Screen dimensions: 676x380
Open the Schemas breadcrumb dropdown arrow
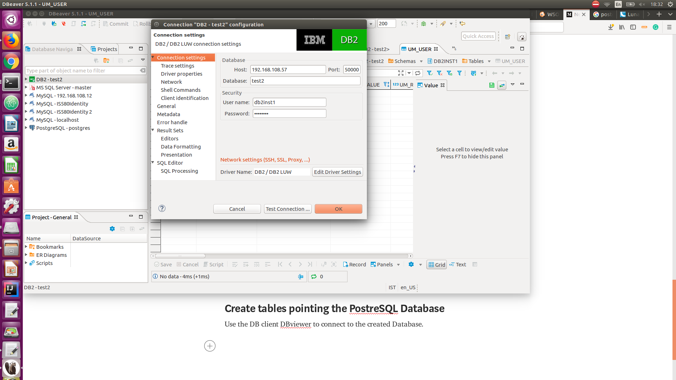click(421, 61)
